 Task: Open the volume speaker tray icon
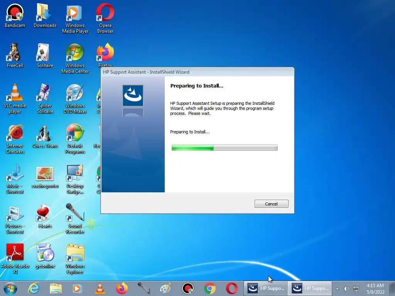pos(347,289)
